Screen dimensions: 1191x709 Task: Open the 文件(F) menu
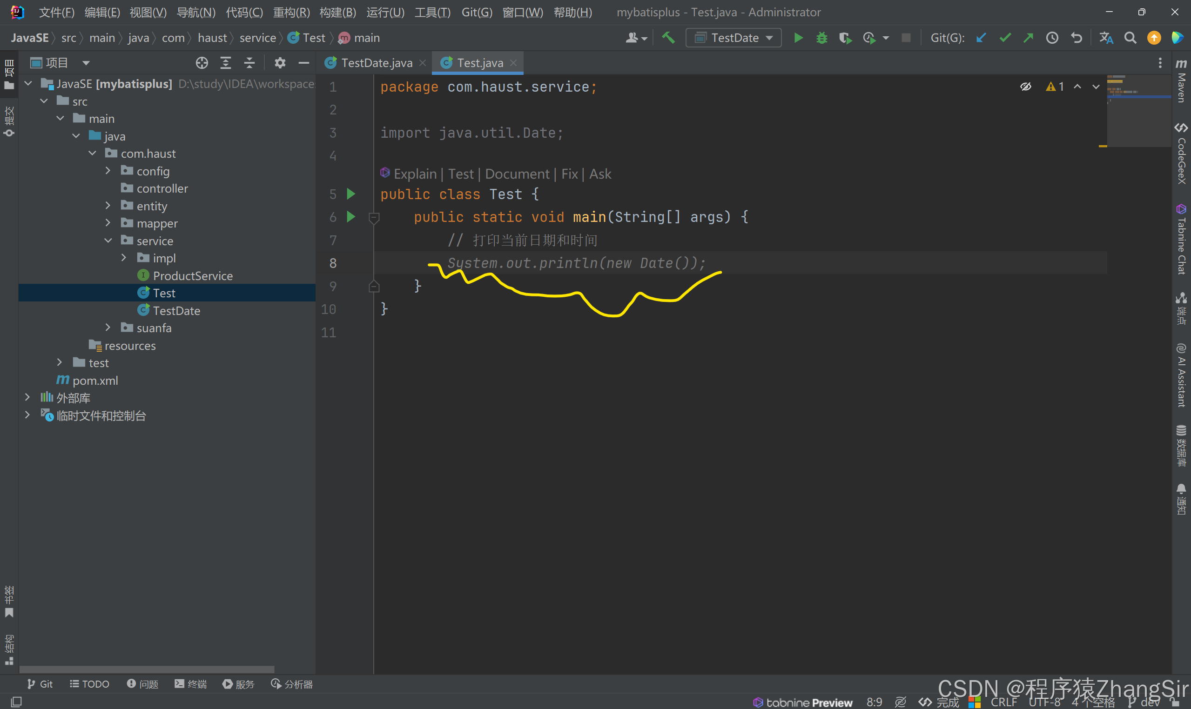pyautogui.click(x=56, y=12)
